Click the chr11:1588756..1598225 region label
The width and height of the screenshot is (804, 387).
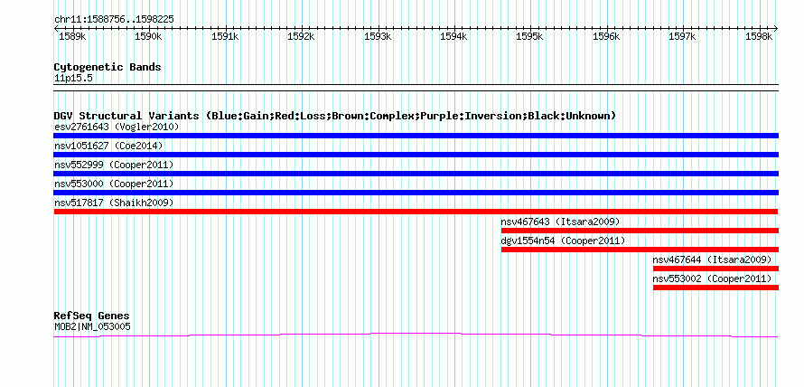[x=114, y=19]
